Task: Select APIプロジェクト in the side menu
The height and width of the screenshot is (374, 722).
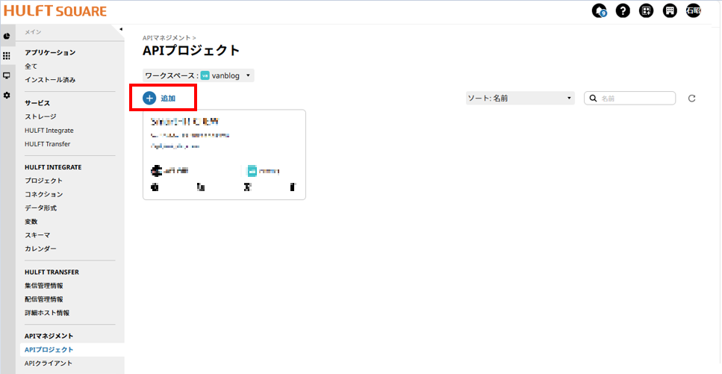Action: coord(49,349)
